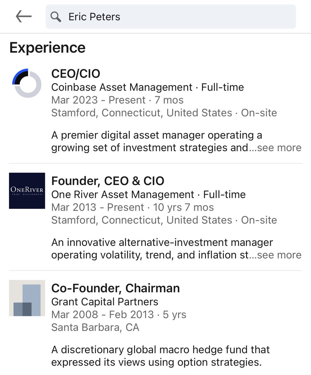This screenshot has height=375, width=311.
Task: Open the OneRiver company logo
Action: (x=27, y=191)
